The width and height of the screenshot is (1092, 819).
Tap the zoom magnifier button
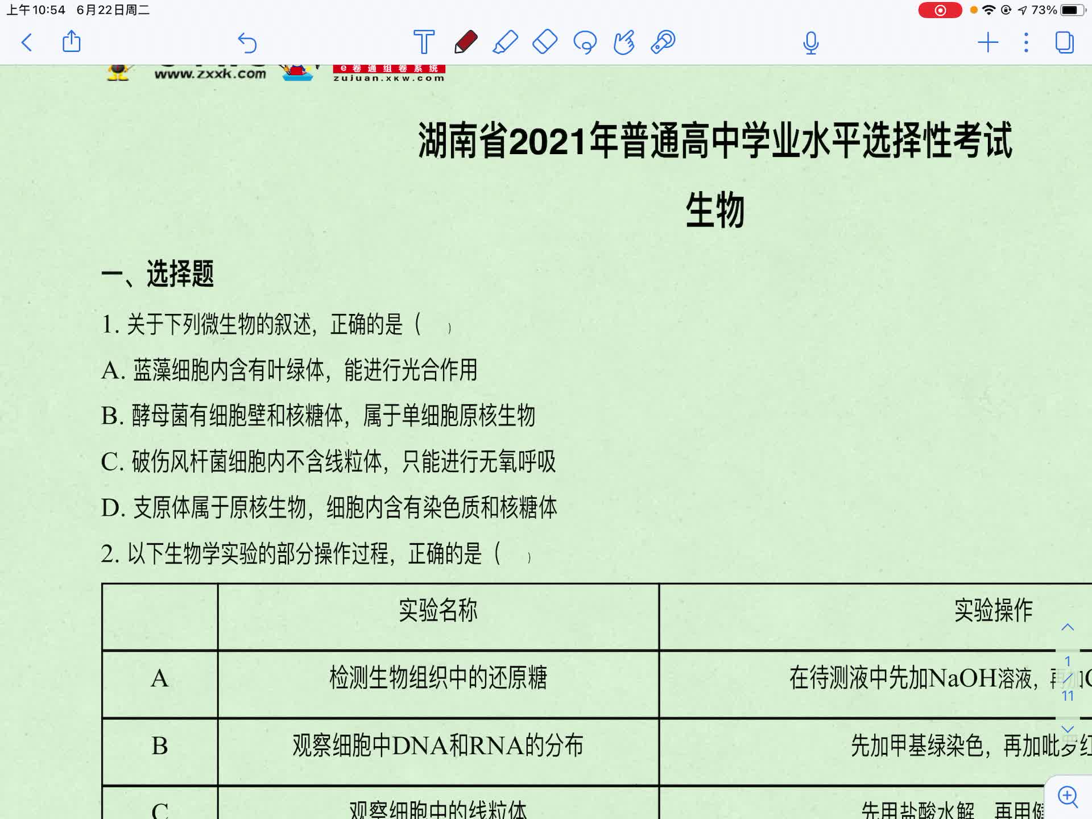tap(1068, 796)
